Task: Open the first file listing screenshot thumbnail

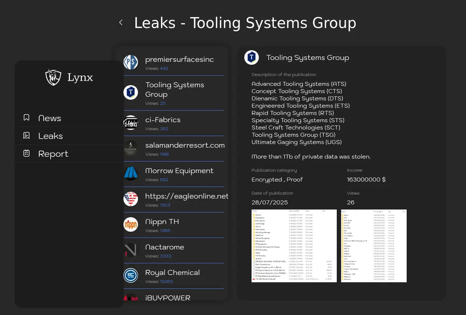Action: (x=294, y=246)
